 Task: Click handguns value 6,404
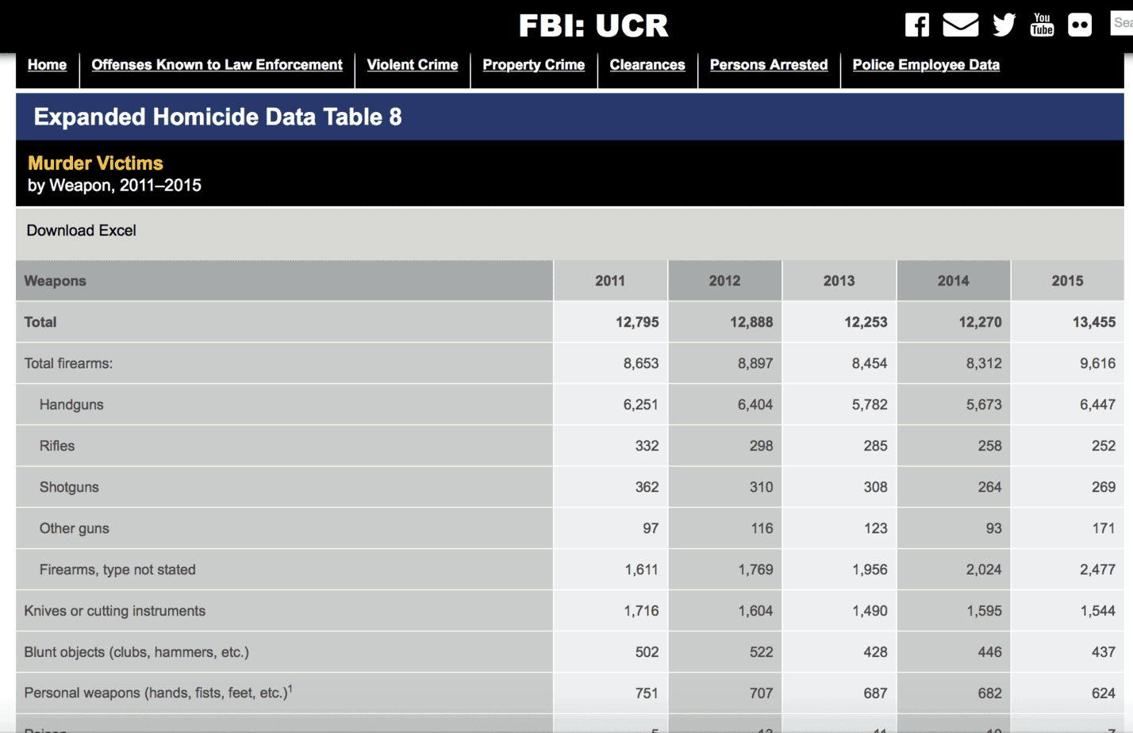point(755,405)
